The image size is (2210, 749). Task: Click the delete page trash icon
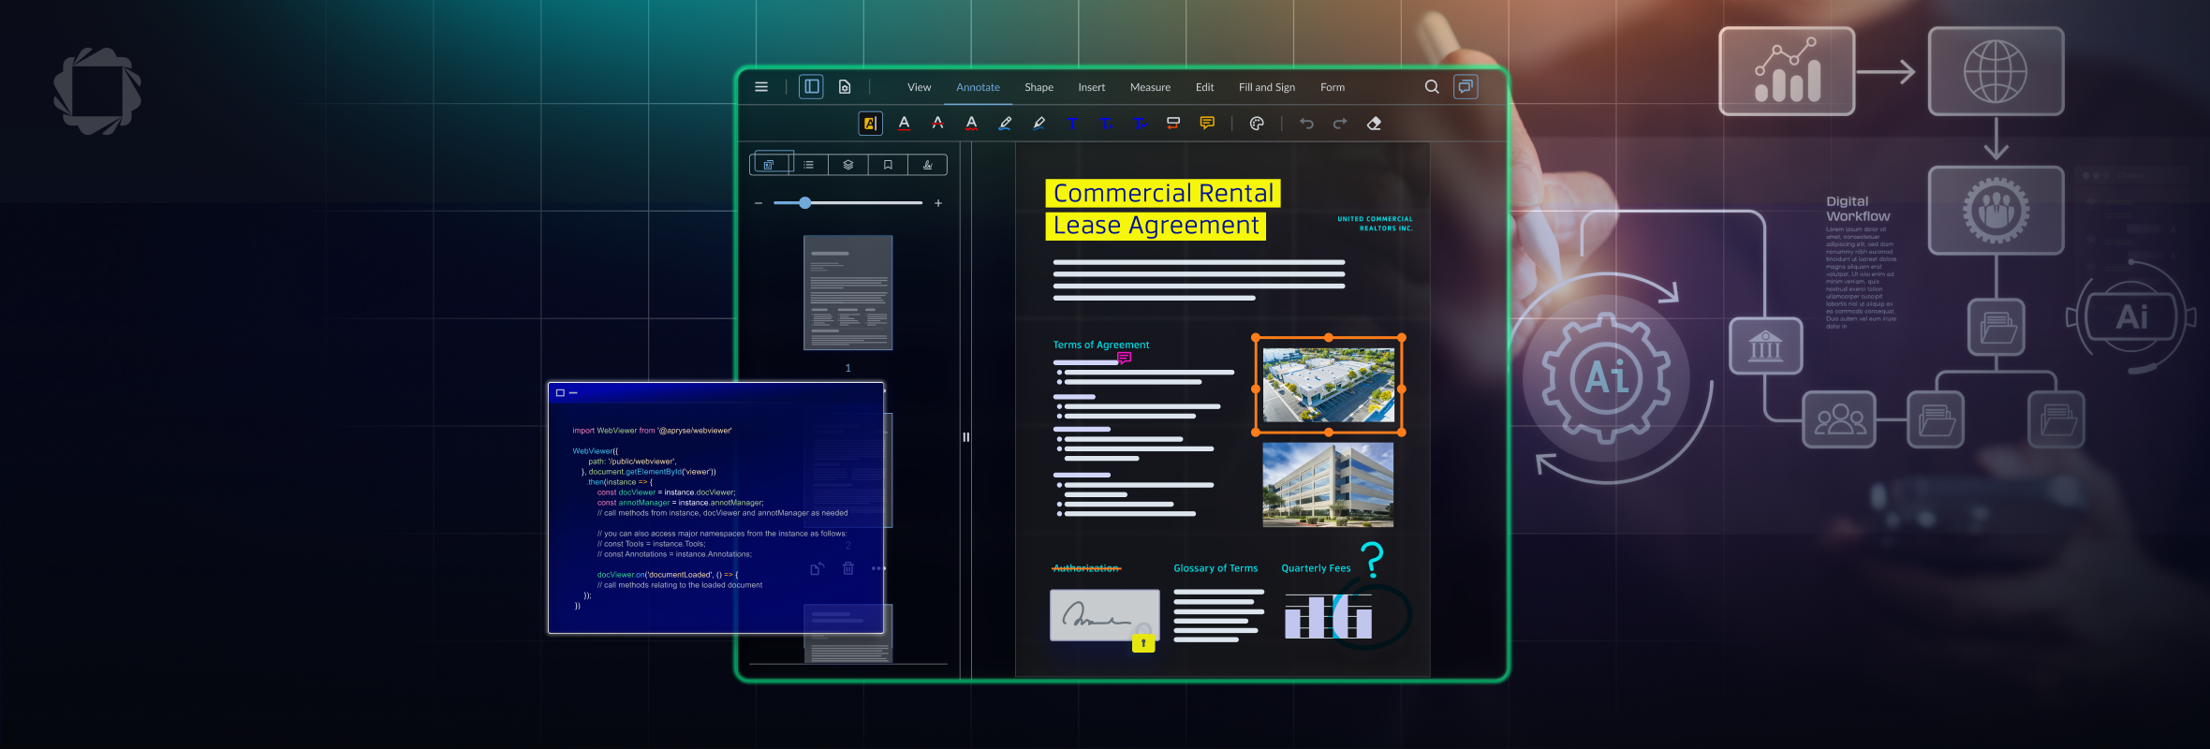click(848, 568)
